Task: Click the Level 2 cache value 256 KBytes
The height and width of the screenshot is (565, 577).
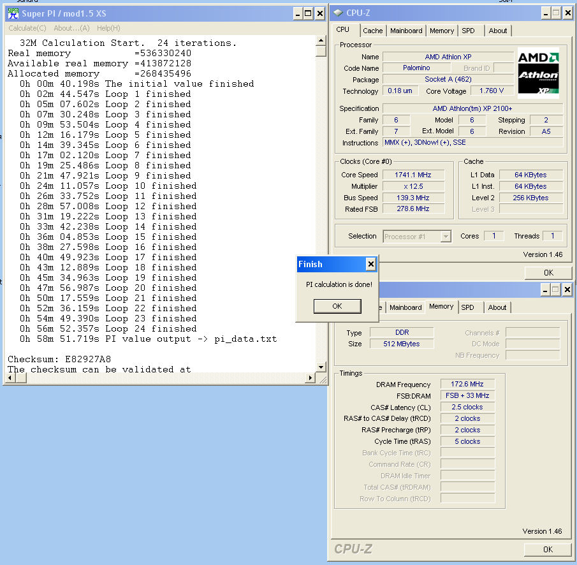Action: [x=530, y=198]
